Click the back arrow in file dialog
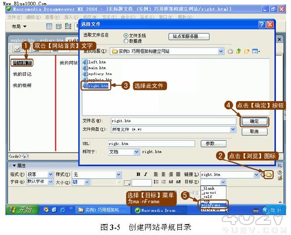This screenshot has width=291, height=235. [230, 51]
